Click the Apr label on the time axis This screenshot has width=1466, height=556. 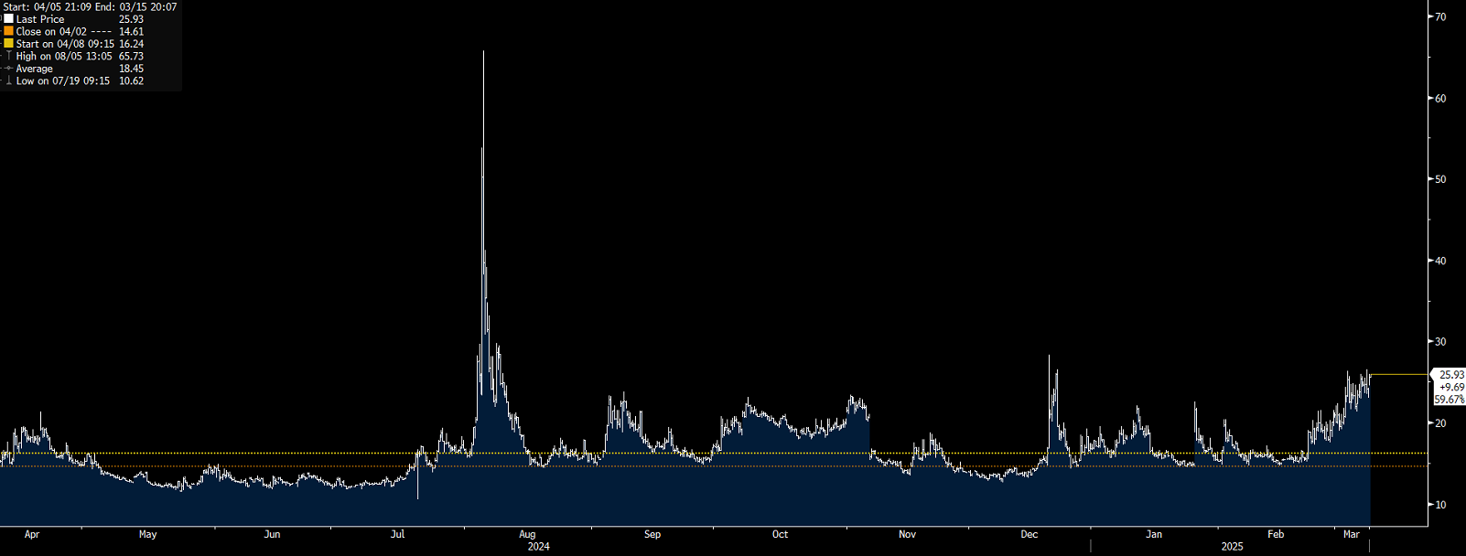32,534
